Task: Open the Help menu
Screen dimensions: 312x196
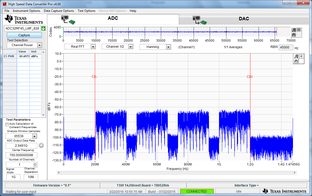Action: (133, 11)
